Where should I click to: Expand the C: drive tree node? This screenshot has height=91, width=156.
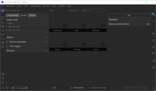[7, 24]
